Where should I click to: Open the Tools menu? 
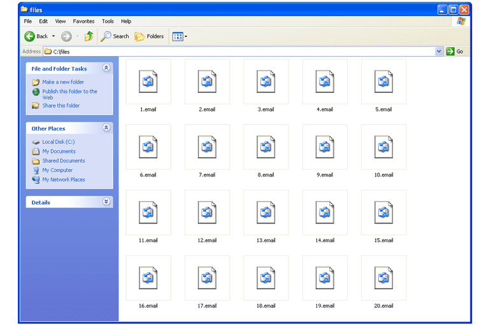point(108,21)
